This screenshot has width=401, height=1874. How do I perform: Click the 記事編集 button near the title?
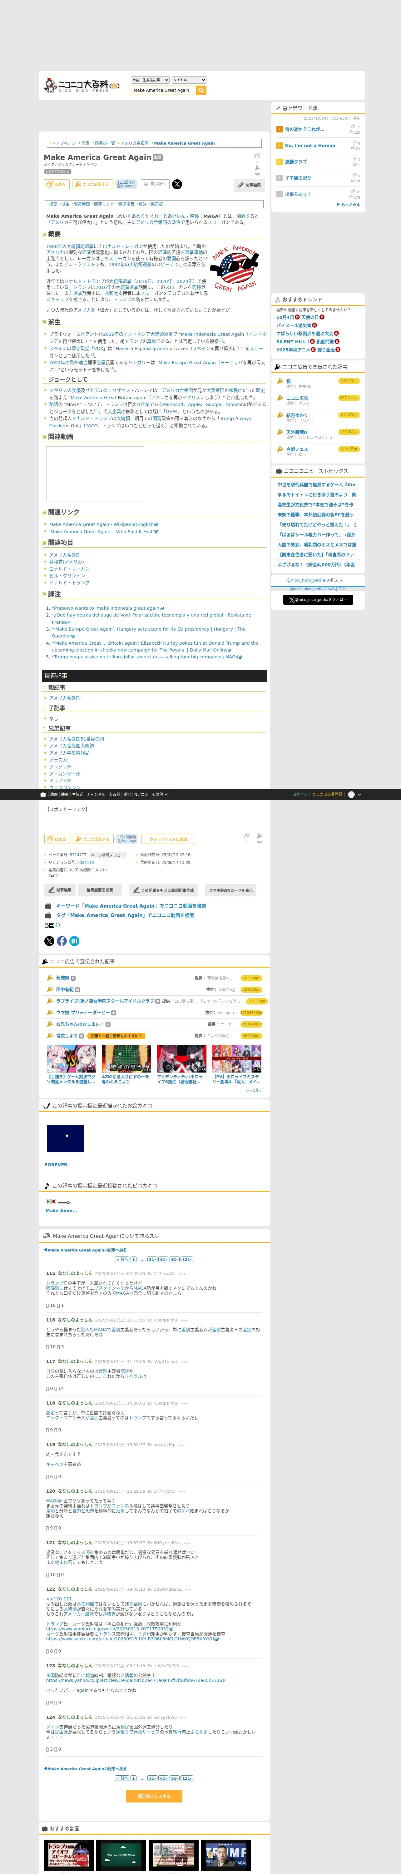[250, 185]
